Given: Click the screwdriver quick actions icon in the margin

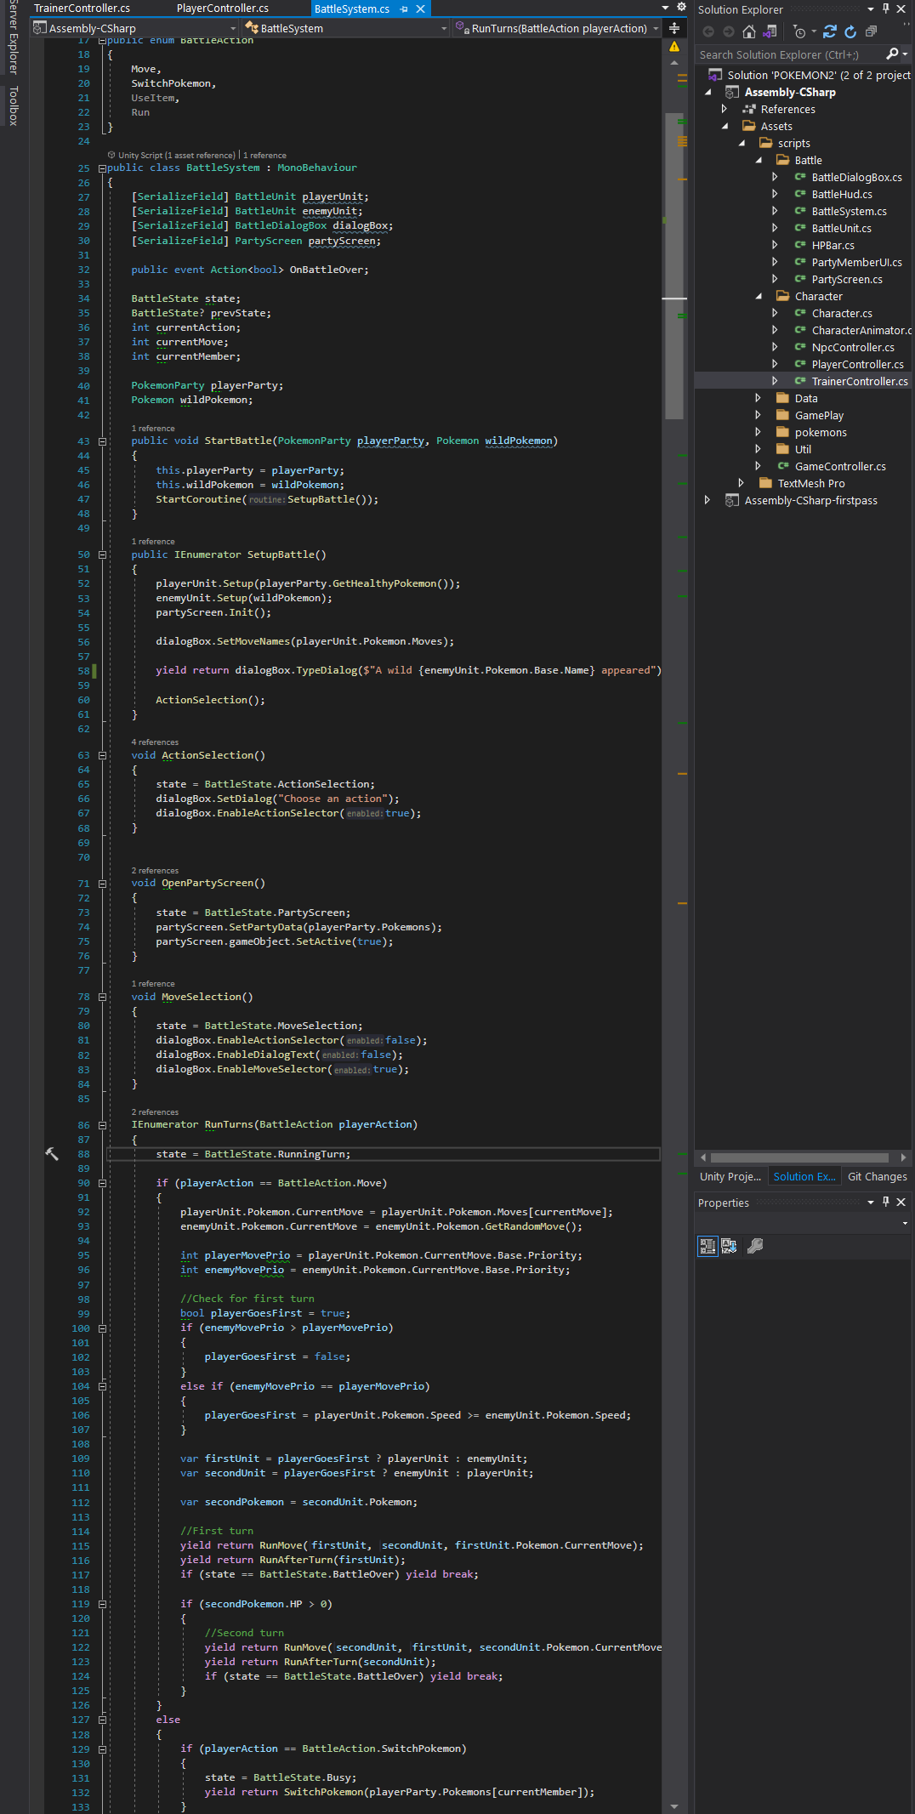Looking at the screenshot, I should click(52, 1154).
